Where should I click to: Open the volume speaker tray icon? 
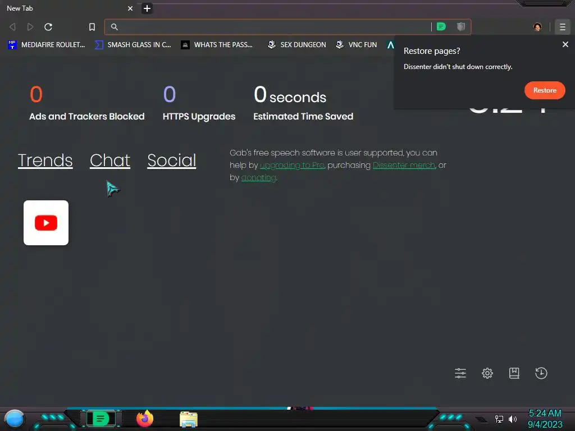click(x=513, y=419)
